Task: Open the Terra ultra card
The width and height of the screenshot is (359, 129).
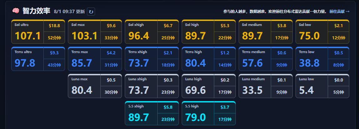Action: [x=38, y=59]
